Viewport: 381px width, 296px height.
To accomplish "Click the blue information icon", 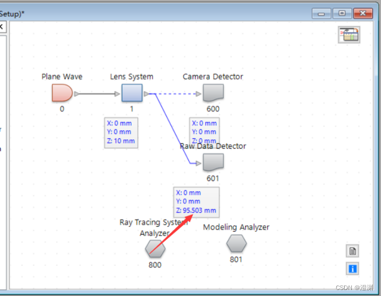I will [x=352, y=269].
